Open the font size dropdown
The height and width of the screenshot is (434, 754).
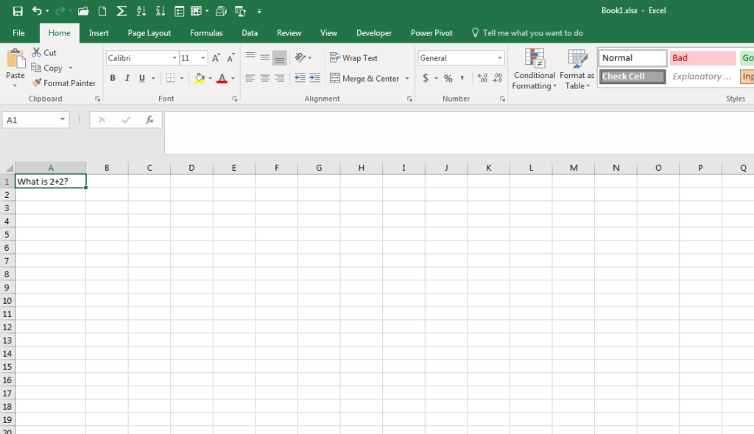click(x=203, y=57)
